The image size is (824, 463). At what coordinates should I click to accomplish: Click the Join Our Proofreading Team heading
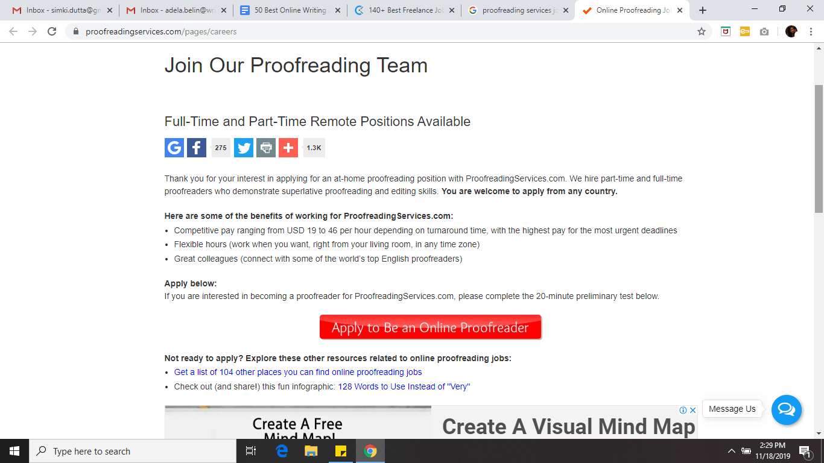pyautogui.click(x=296, y=65)
